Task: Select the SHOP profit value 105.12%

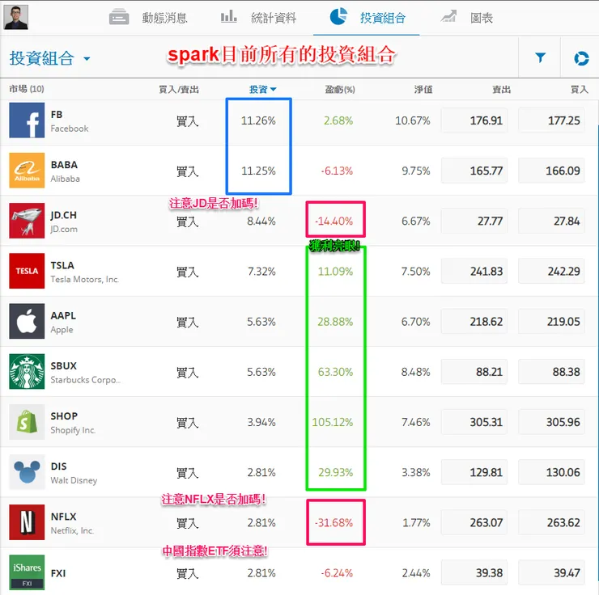Action: (333, 422)
